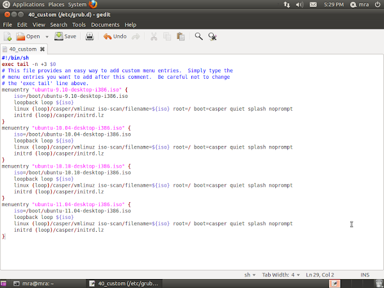Click menuentry "ubuntu-10.10-desktop-i386.iso" line
Image resolution: width=384 pixels, height=288 pixels.
[66, 166]
